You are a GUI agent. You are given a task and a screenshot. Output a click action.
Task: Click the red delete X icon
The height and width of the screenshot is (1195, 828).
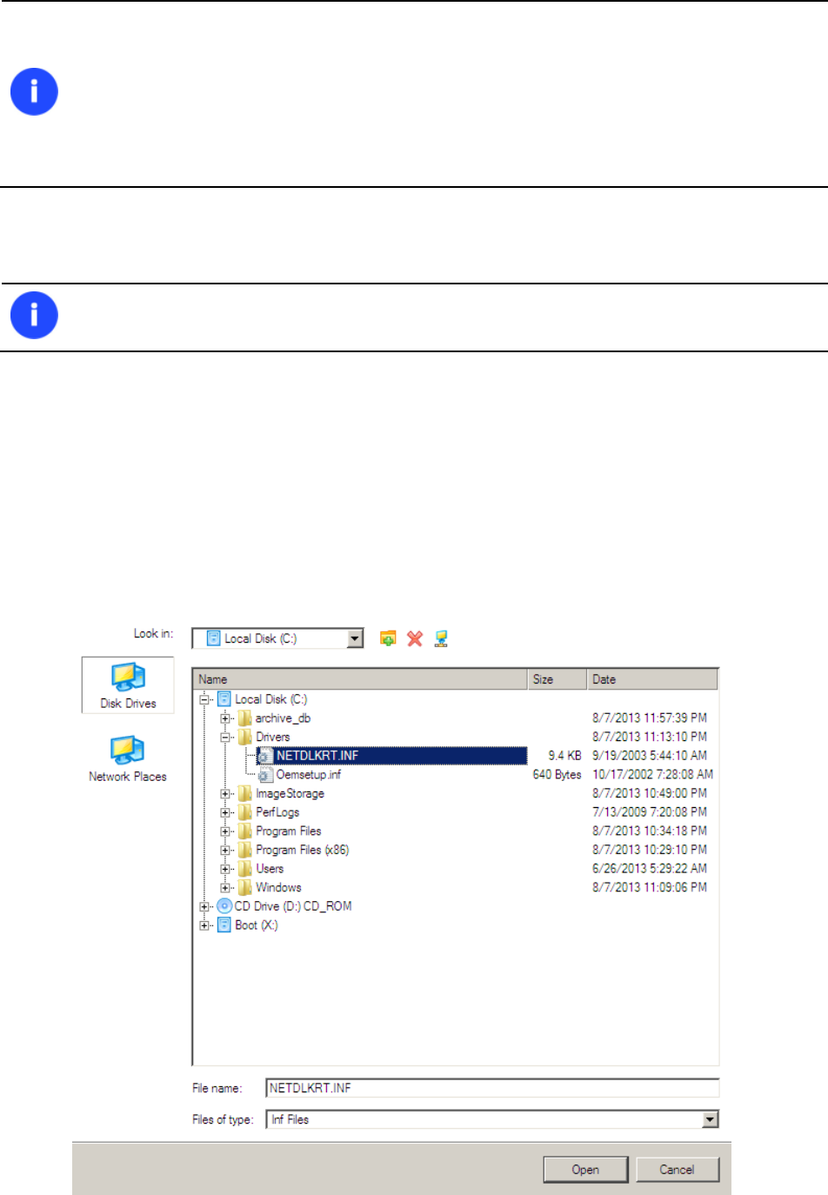pos(415,638)
